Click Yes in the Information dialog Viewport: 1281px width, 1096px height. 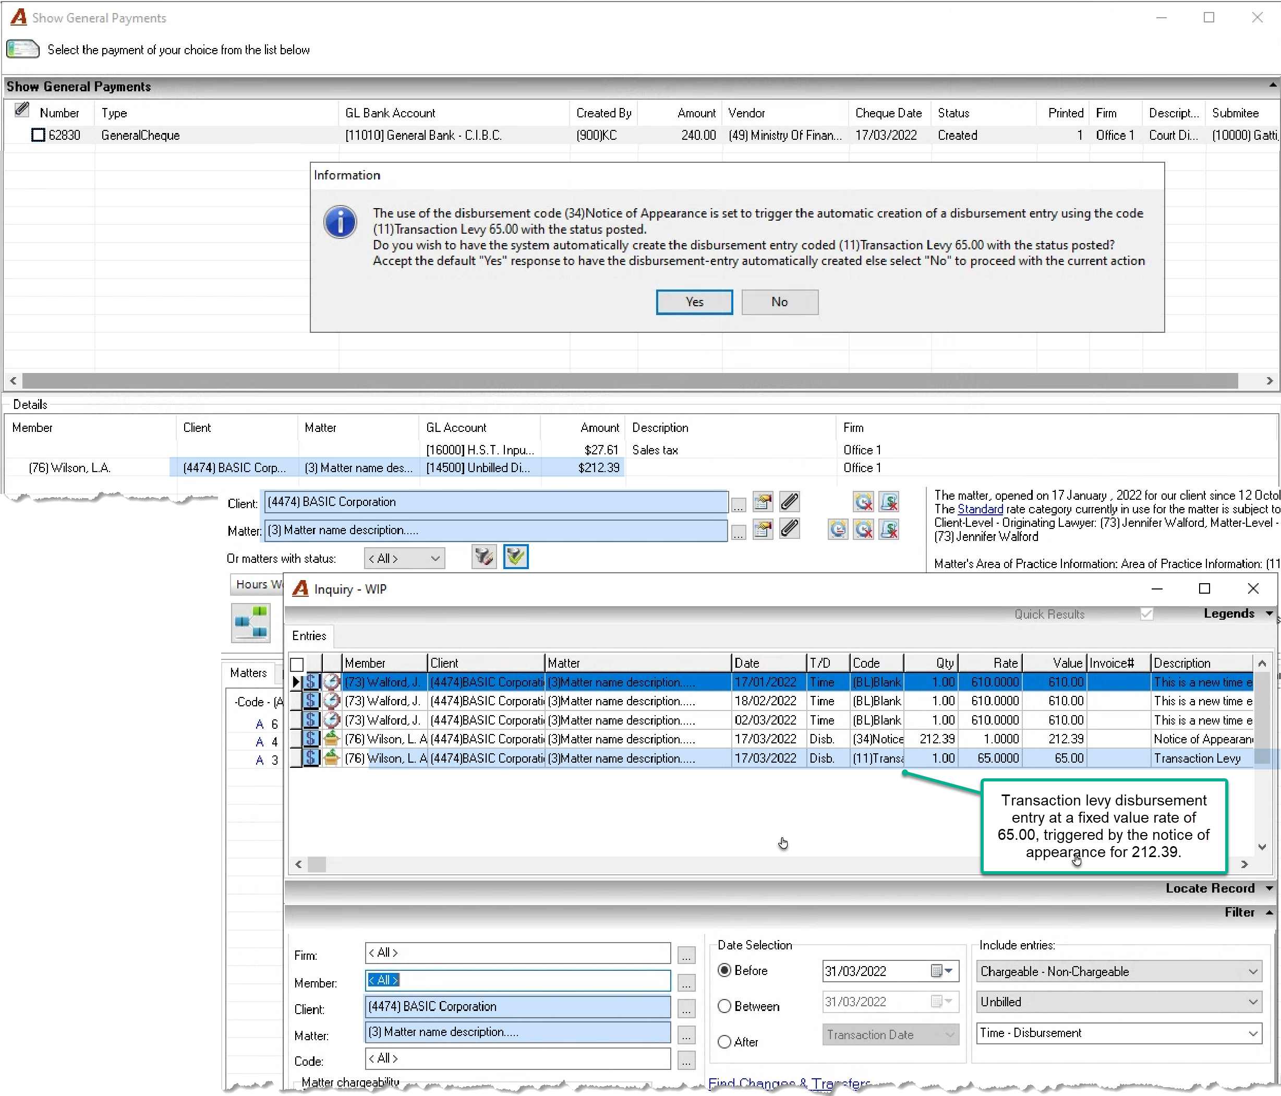tap(694, 302)
